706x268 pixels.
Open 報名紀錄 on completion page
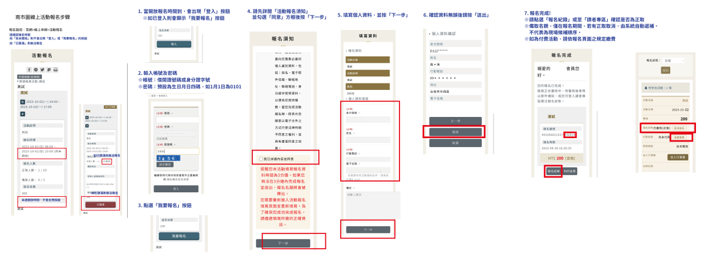(553, 171)
